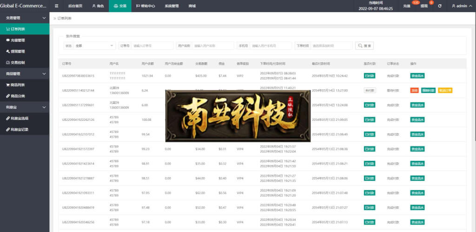Open the 商城 top menu item
Viewport: 476px width, 232px height.
point(192,6)
